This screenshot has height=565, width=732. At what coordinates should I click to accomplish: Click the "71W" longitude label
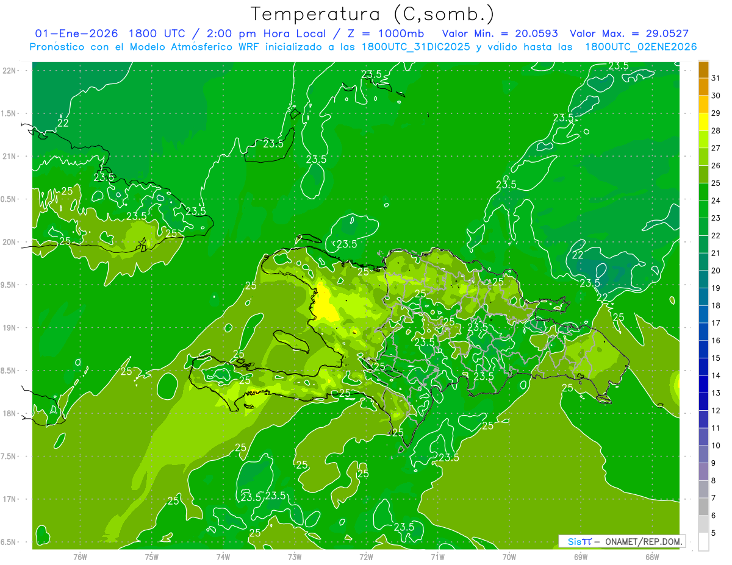tap(437, 557)
